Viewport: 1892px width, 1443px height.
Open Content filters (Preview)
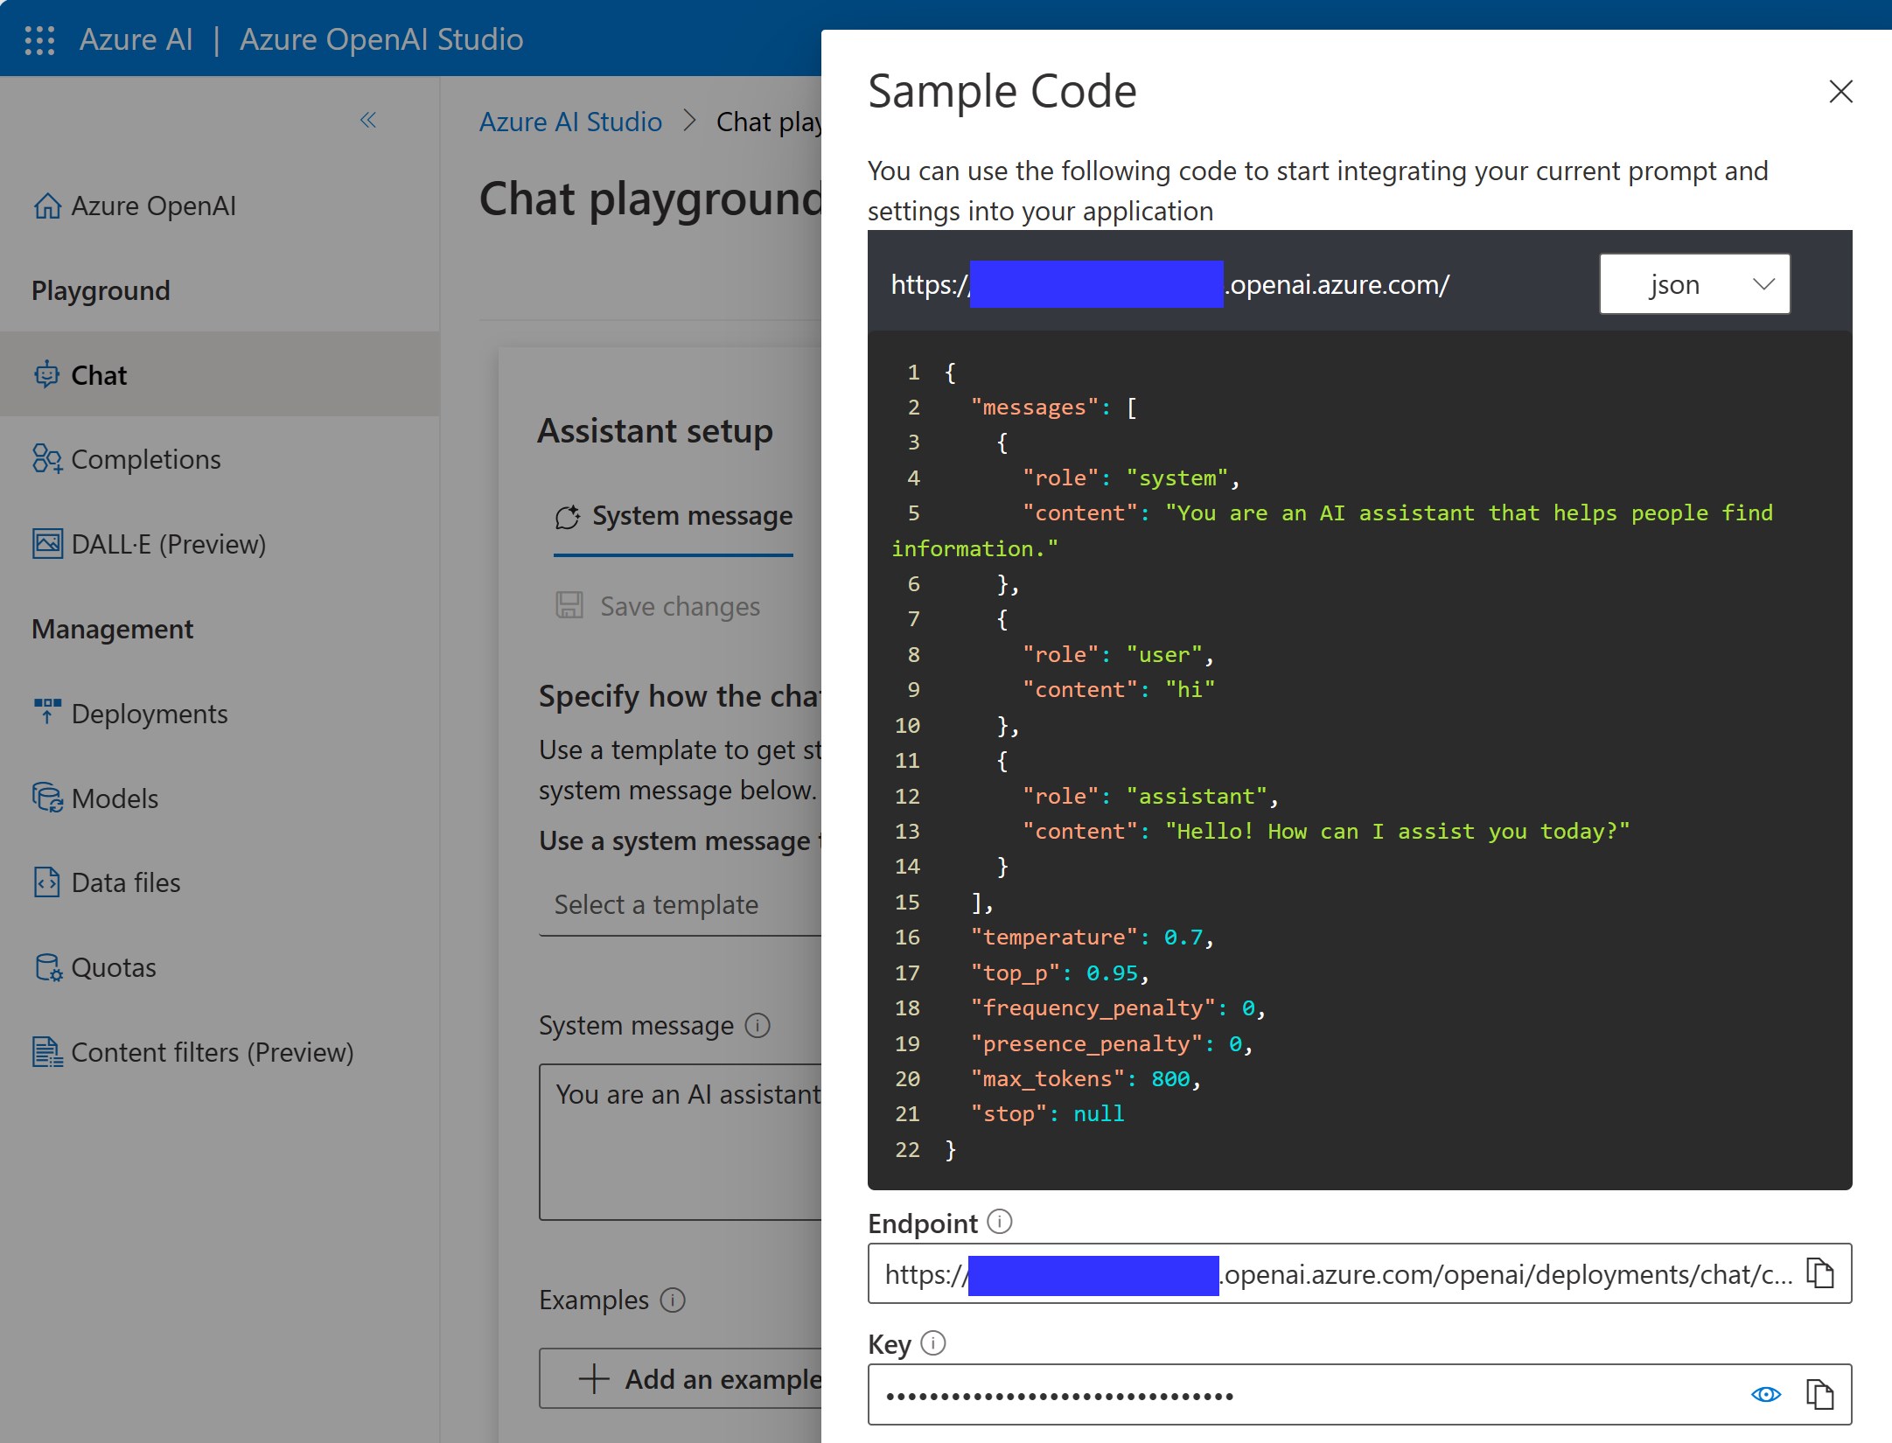212,1052
